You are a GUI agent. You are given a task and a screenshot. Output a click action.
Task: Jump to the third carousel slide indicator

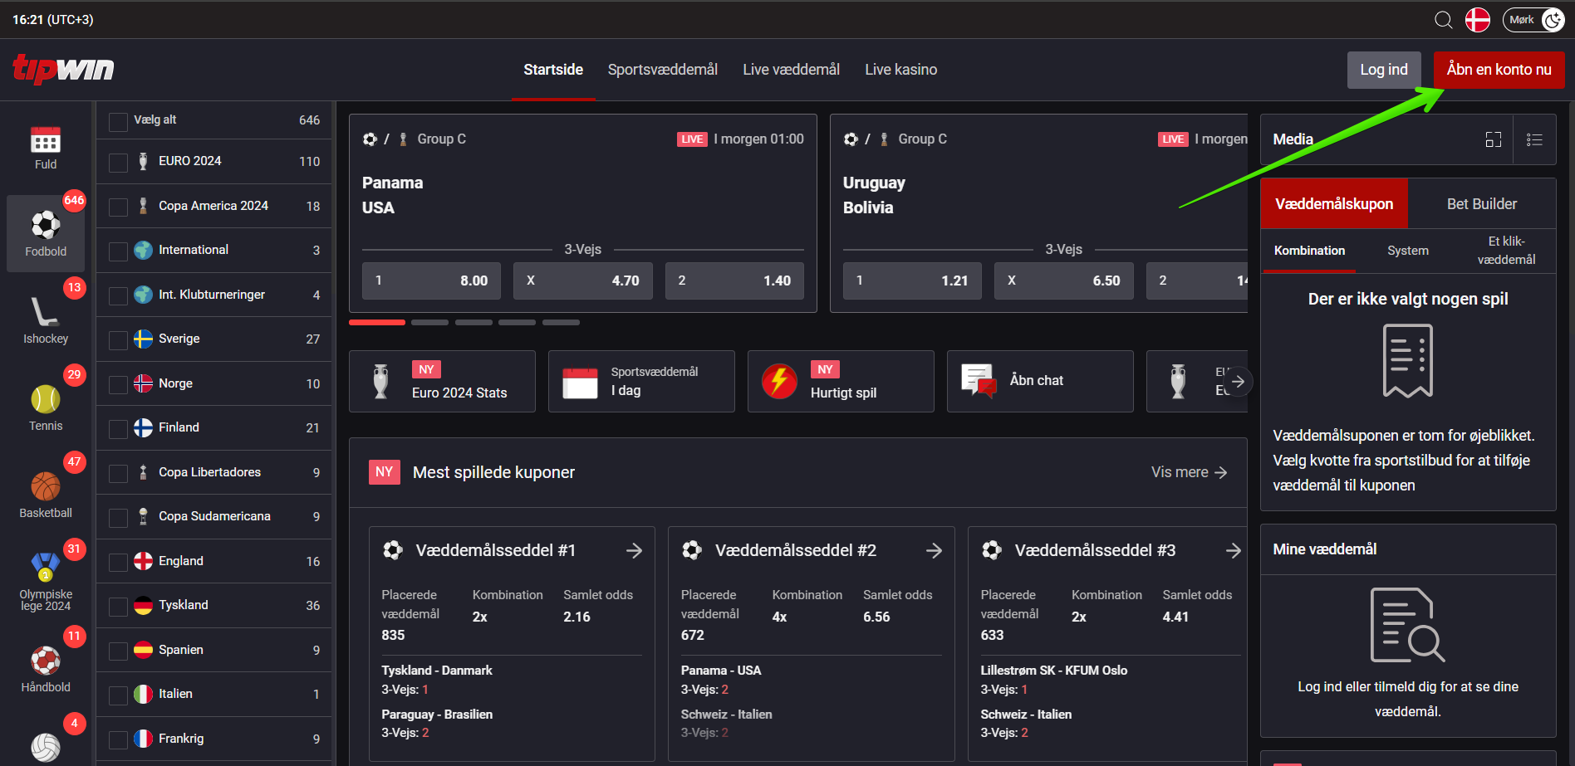[473, 322]
